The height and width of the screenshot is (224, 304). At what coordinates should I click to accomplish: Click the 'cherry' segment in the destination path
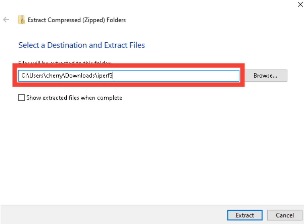[x=54, y=76]
